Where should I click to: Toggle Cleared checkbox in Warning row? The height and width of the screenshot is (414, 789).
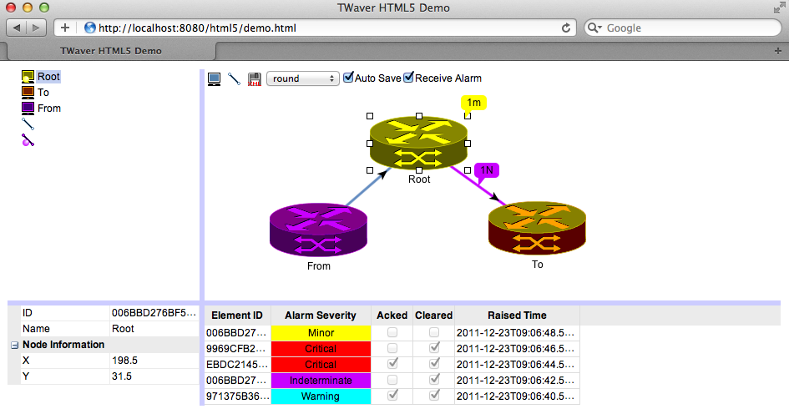(434, 396)
